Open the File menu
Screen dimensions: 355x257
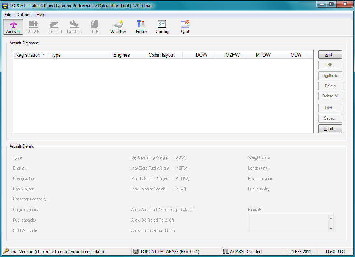coord(8,15)
